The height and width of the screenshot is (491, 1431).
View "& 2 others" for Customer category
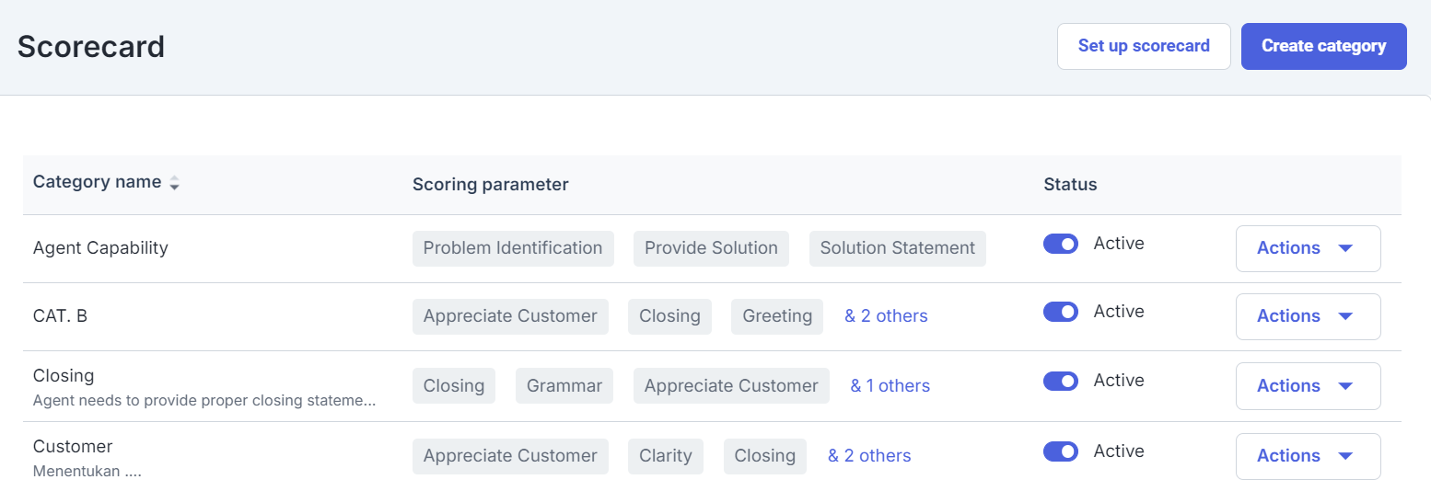tap(869, 456)
